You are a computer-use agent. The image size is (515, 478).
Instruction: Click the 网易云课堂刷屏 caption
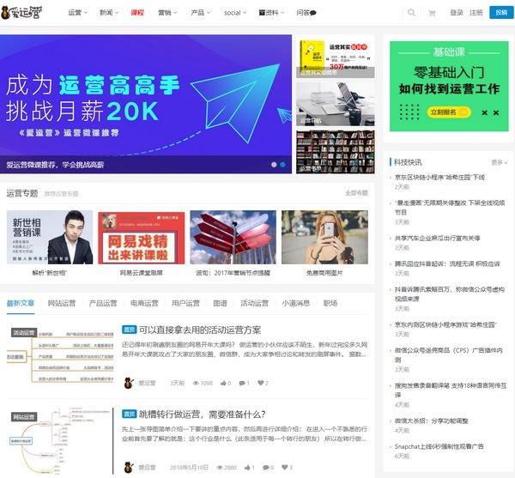pos(142,273)
